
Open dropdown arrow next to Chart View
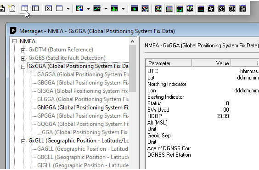pyautogui.click(x=106, y=9)
